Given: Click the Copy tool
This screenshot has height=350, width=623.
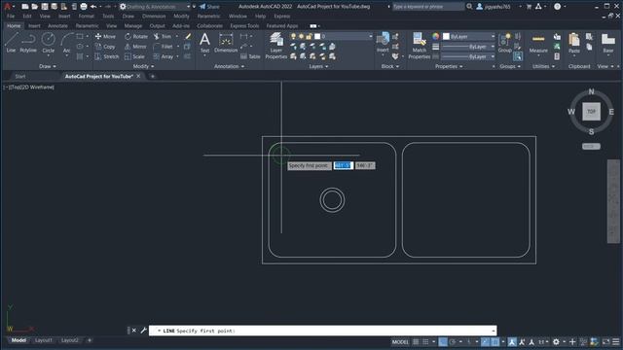Looking at the screenshot, I should (x=105, y=47).
